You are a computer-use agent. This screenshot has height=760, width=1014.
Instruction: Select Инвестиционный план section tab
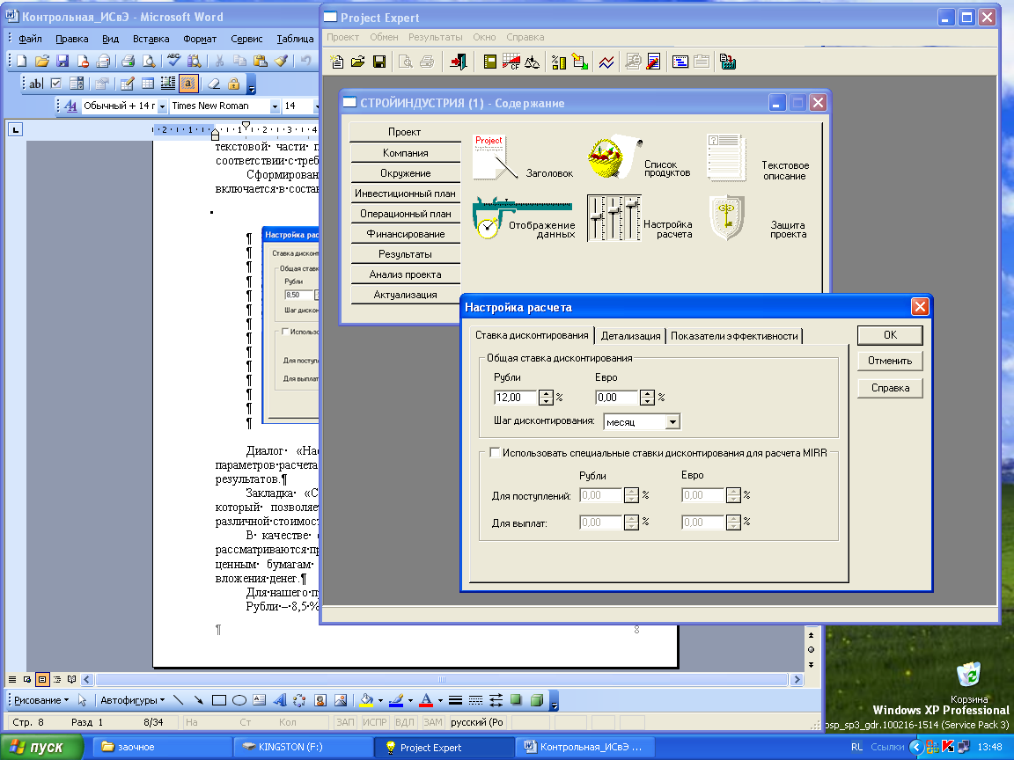[x=406, y=194]
